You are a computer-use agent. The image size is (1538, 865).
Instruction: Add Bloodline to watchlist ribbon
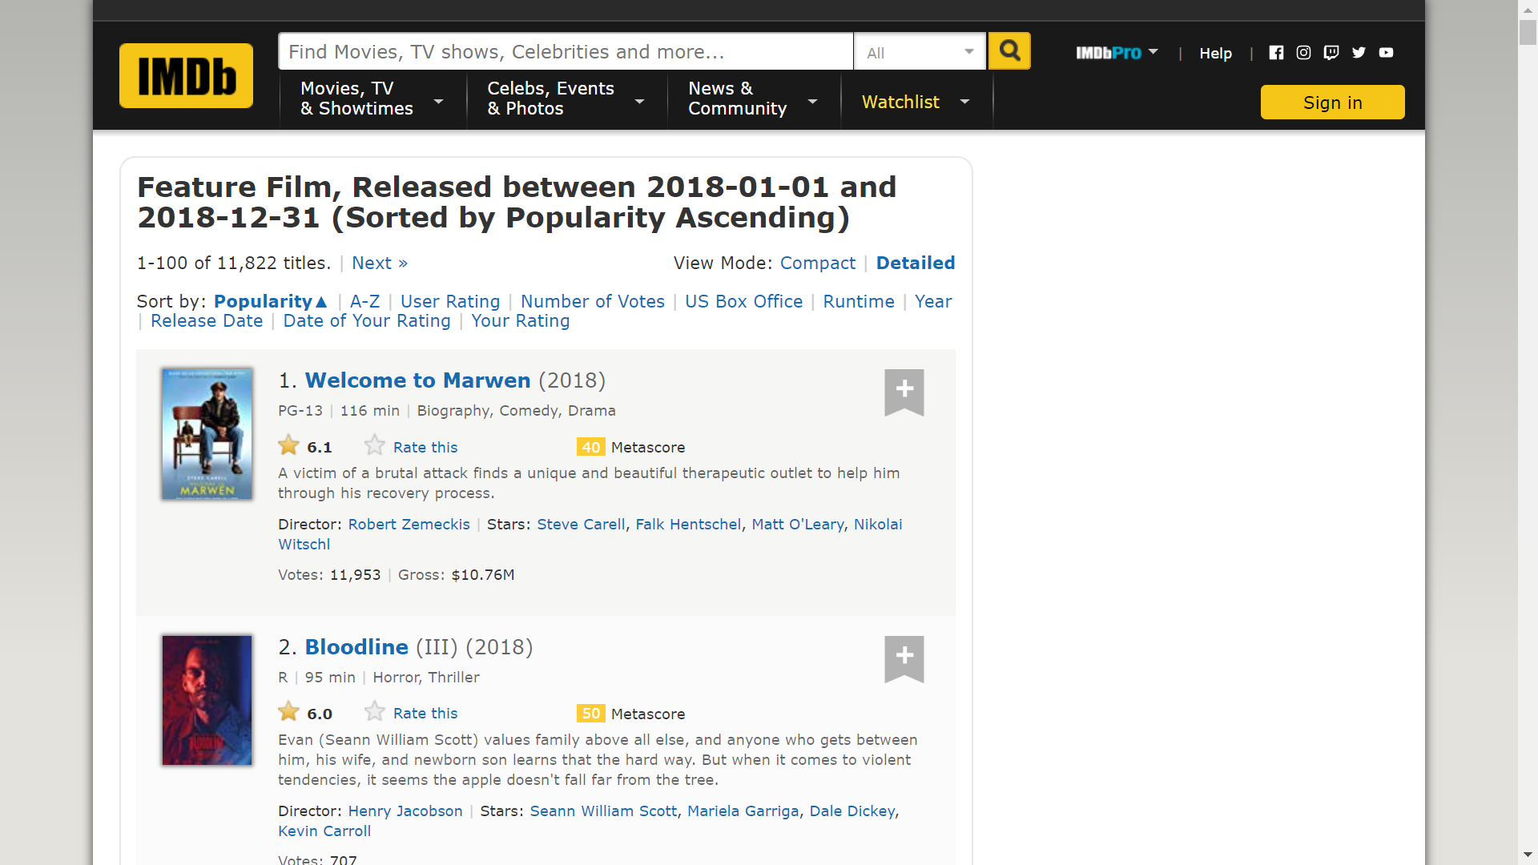tap(904, 658)
